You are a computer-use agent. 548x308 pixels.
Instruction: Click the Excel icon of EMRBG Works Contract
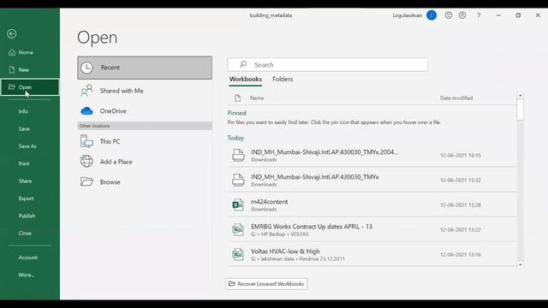[x=238, y=230]
